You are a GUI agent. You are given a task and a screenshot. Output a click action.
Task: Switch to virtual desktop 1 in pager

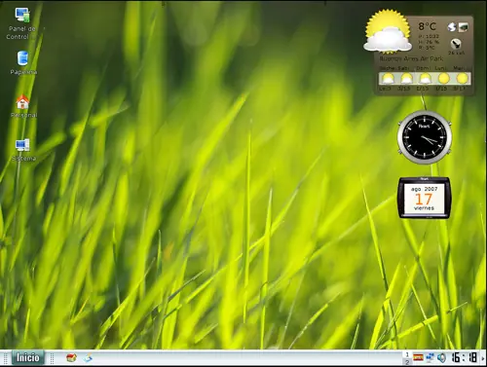(x=407, y=354)
